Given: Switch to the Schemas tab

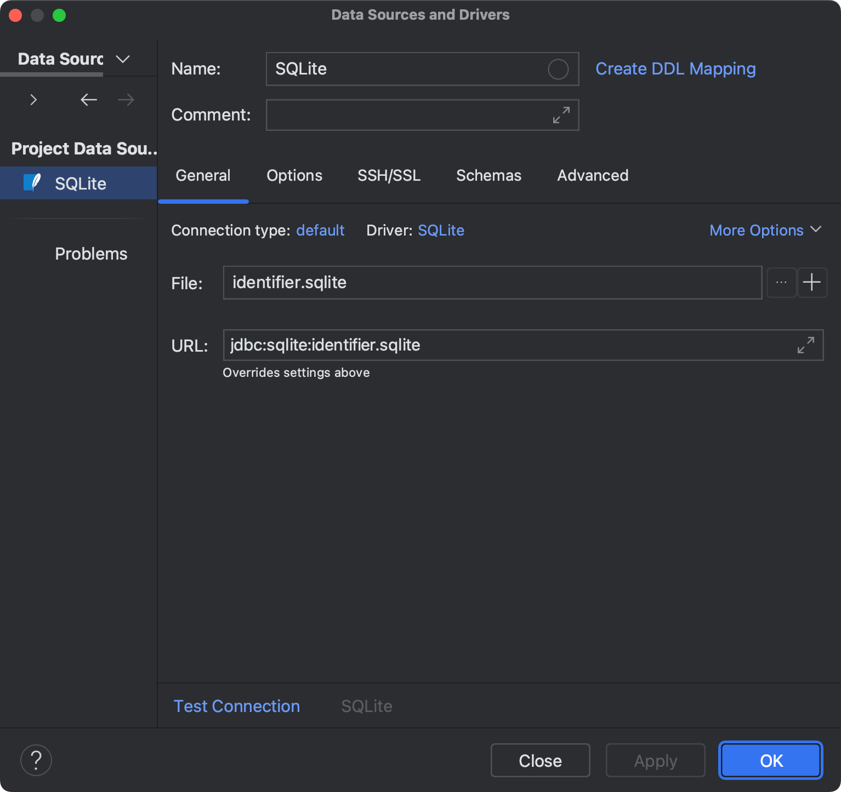Looking at the screenshot, I should 488,175.
